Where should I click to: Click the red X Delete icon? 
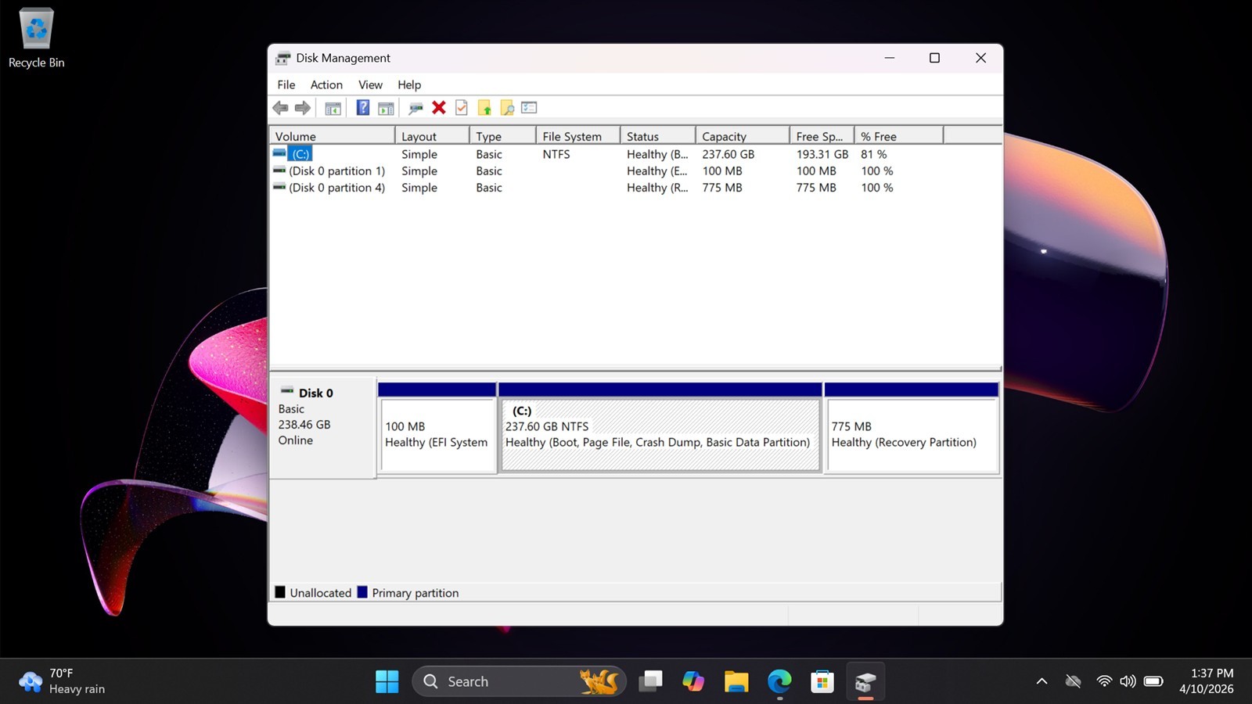(439, 108)
